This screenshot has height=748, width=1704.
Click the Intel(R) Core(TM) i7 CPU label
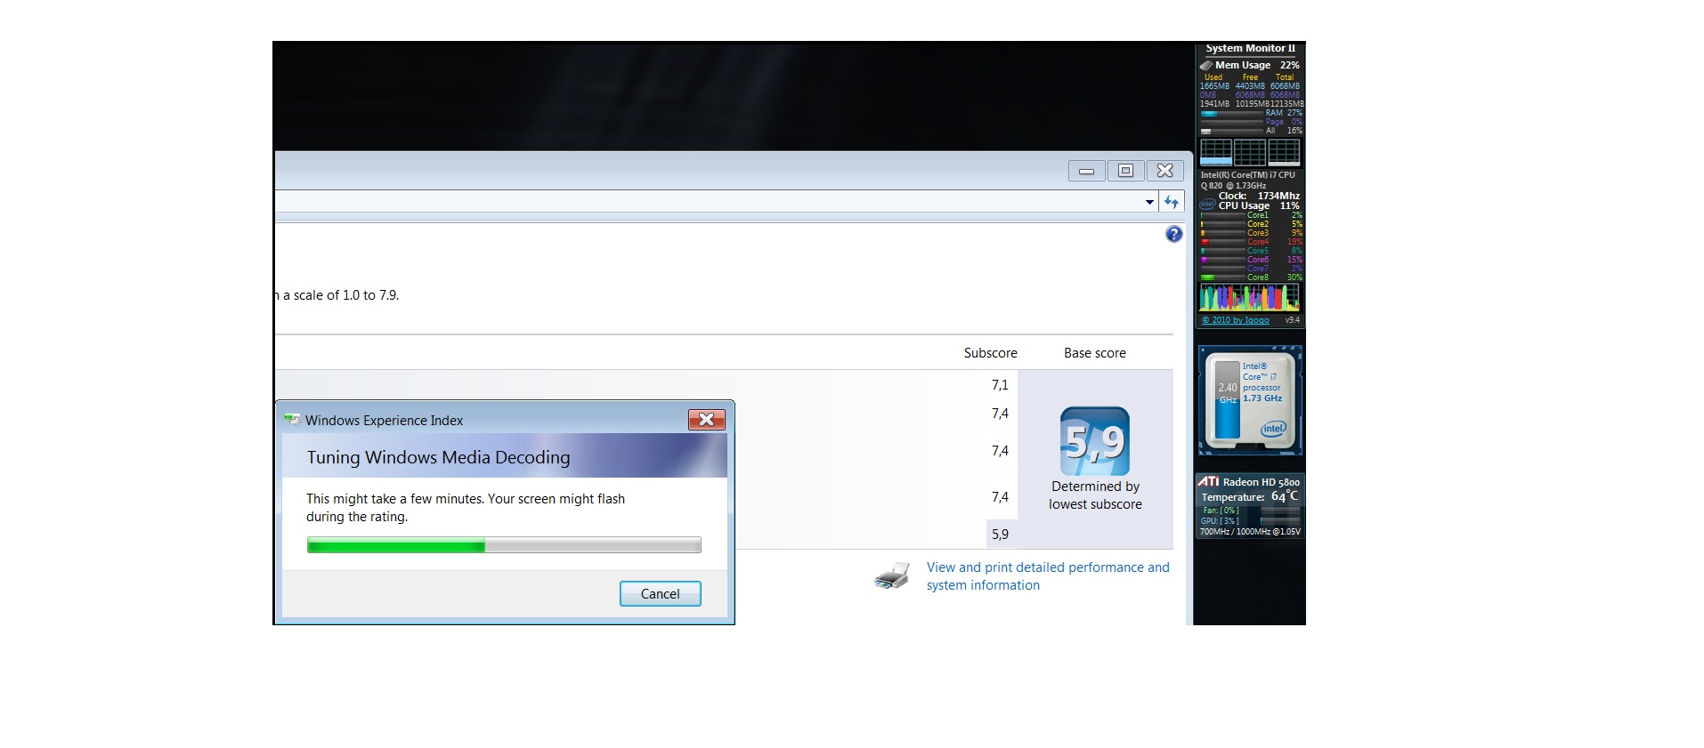[1247, 175]
